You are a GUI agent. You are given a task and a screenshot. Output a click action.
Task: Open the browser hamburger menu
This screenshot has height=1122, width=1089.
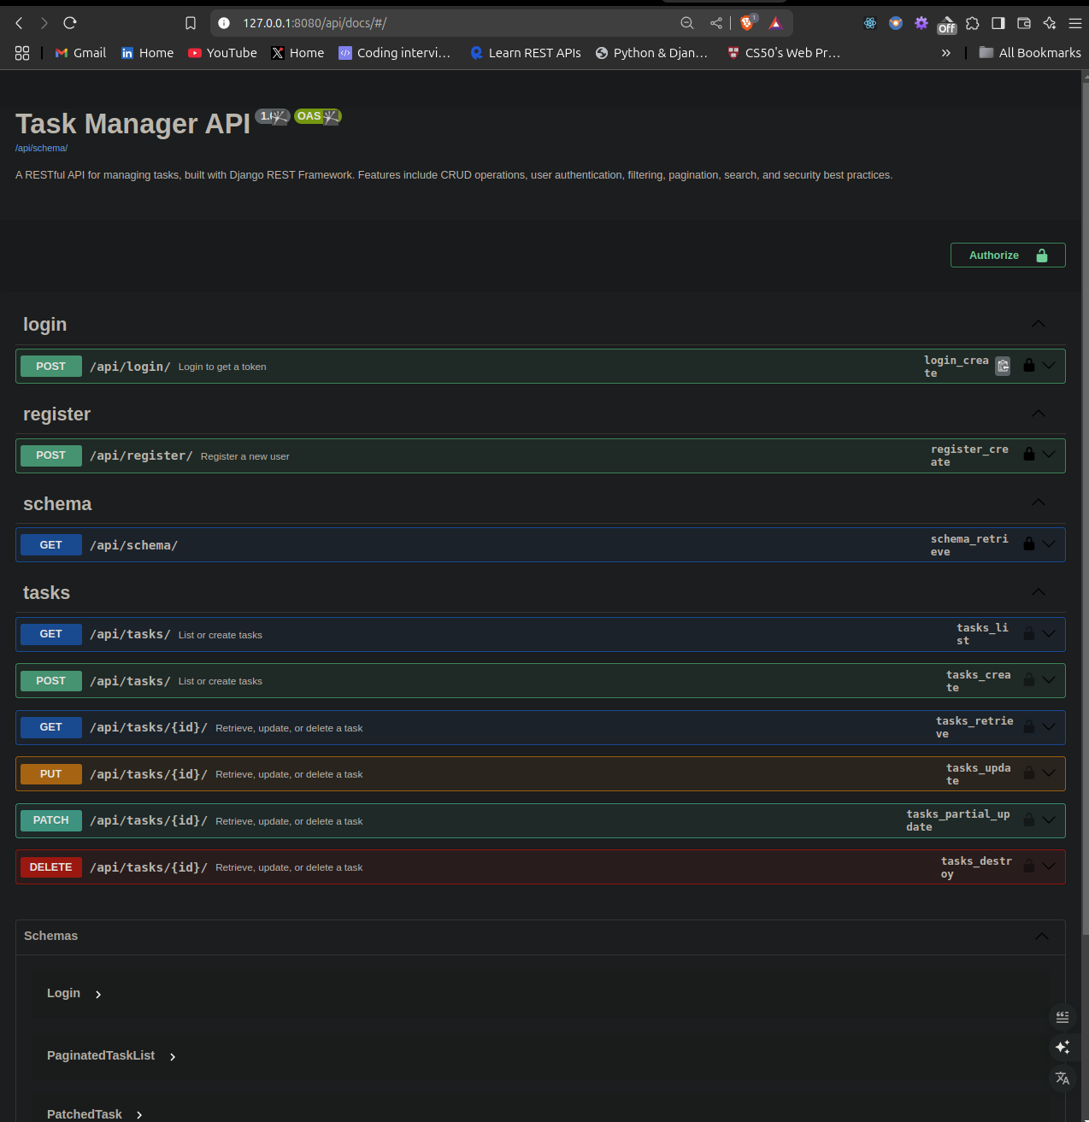click(x=1075, y=23)
